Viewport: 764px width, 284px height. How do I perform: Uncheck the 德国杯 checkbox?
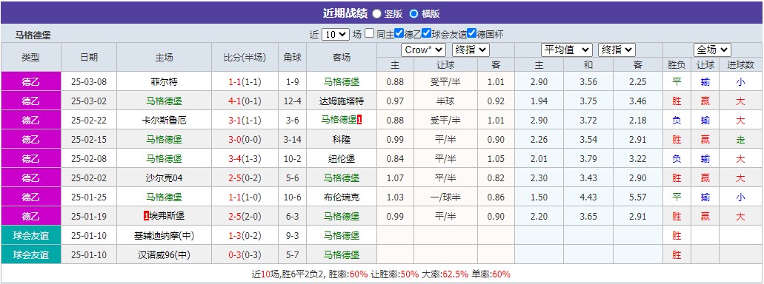click(x=471, y=33)
